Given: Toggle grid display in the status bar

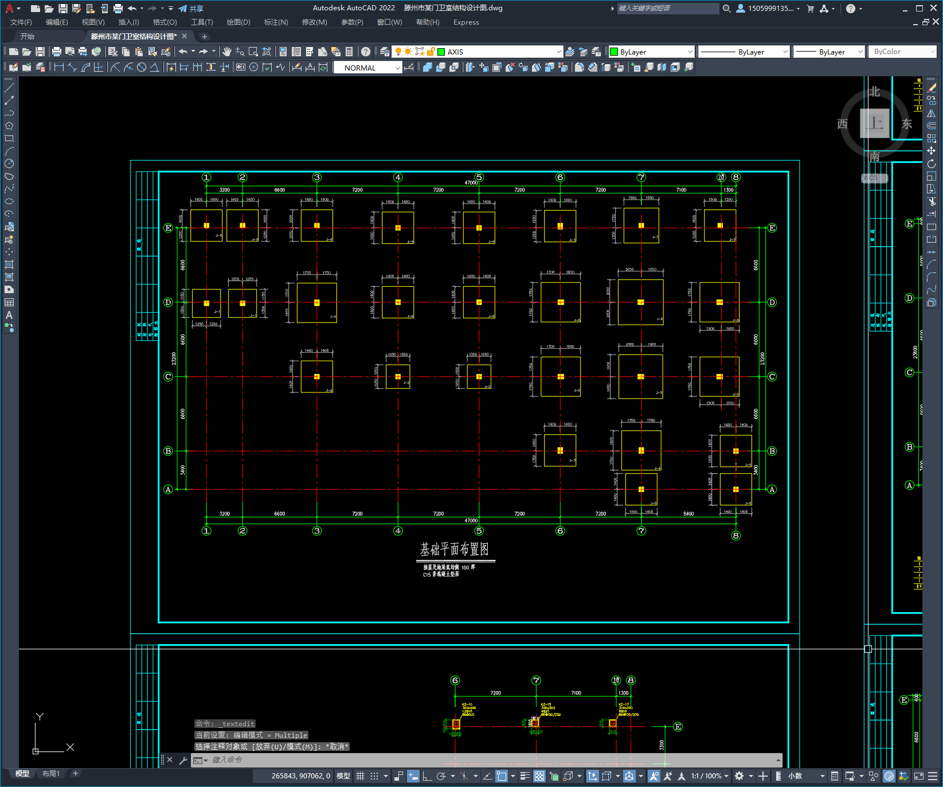Looking at the screenshot, I should (361, 776).
